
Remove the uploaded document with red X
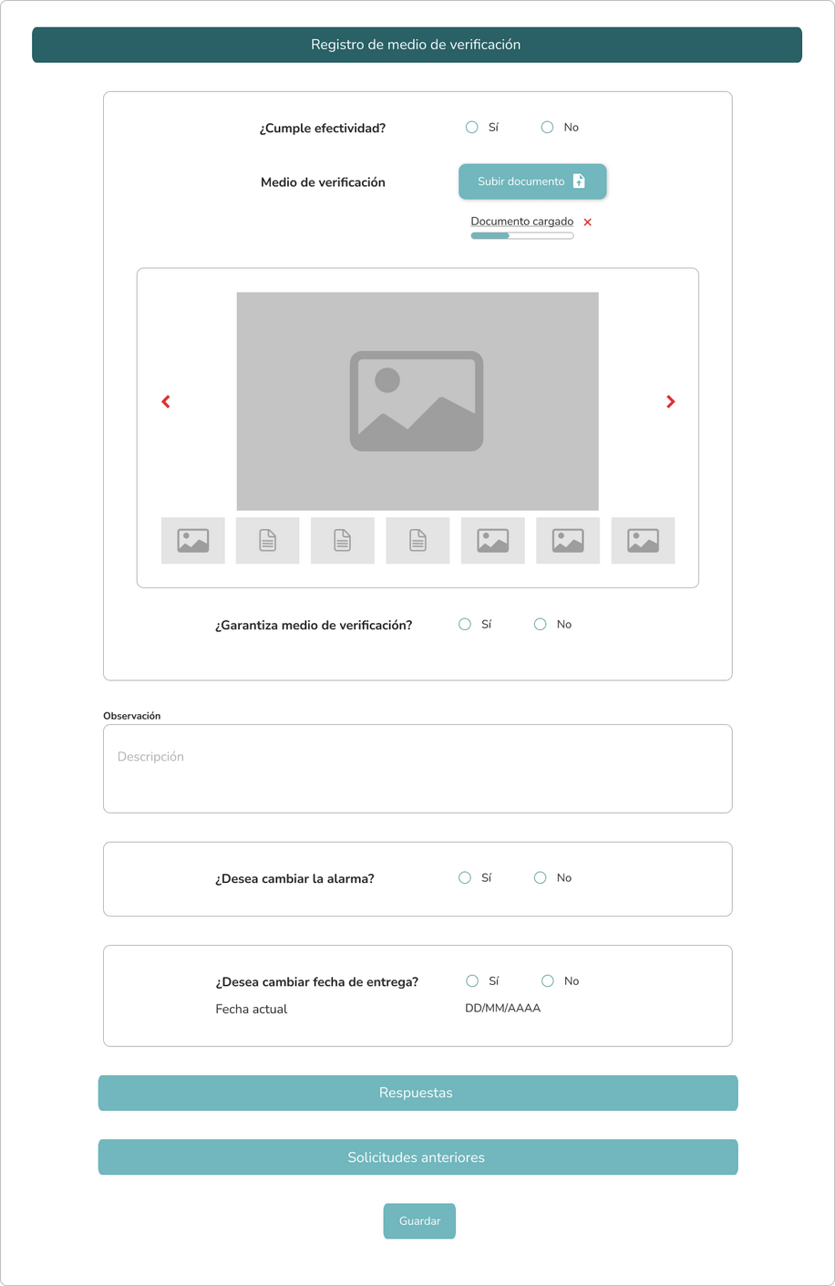[x=588, y=222]
